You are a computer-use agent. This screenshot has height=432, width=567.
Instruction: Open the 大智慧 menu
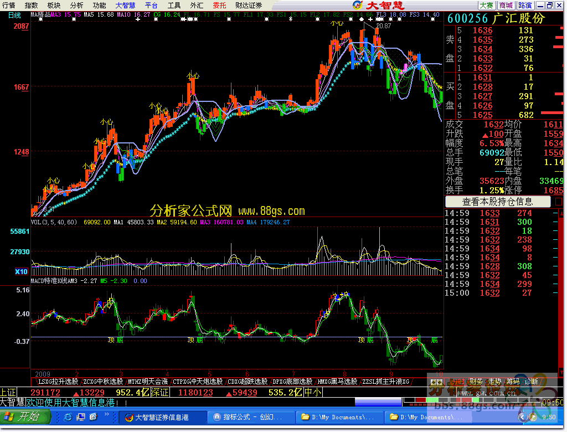(126, 5)
